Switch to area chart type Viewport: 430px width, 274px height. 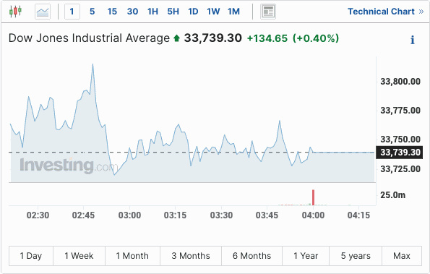tap(43, 12)
